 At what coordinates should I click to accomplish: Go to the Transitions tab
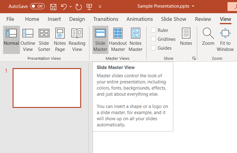106,19
